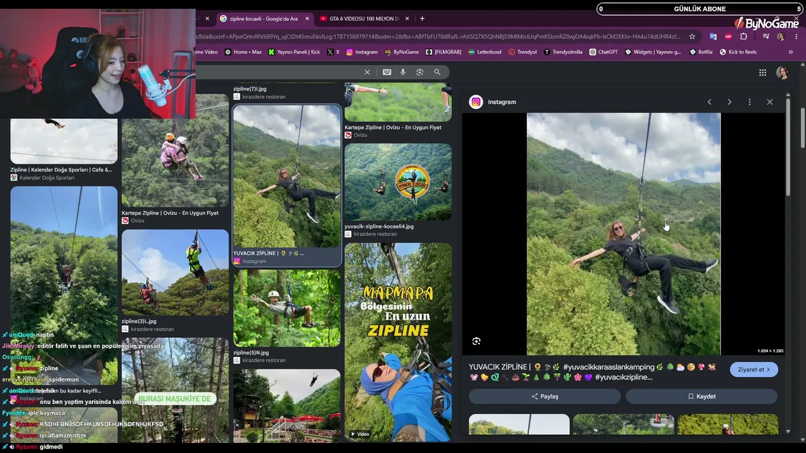Image resolution: width=806 pixels, height=453 pixels.
Task: Switch to the 'zipline kocaeli - Google'da Ara' tab
Action: (x=263, y=19)
